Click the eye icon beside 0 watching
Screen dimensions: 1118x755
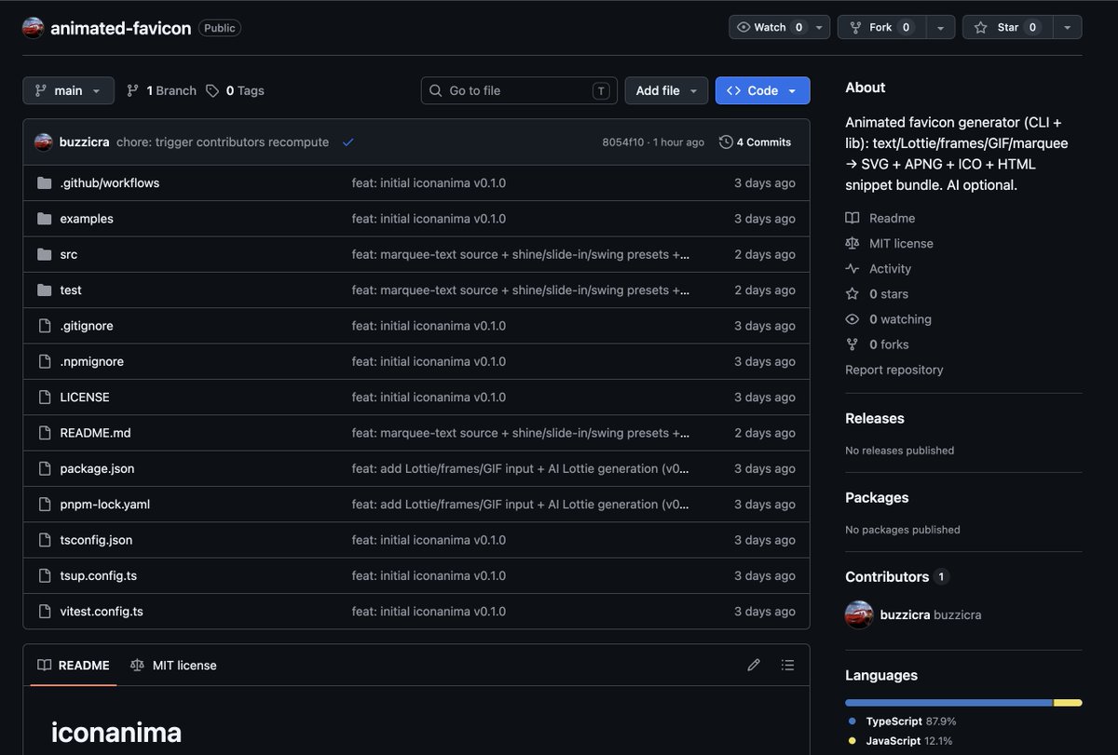coord(852,318)
